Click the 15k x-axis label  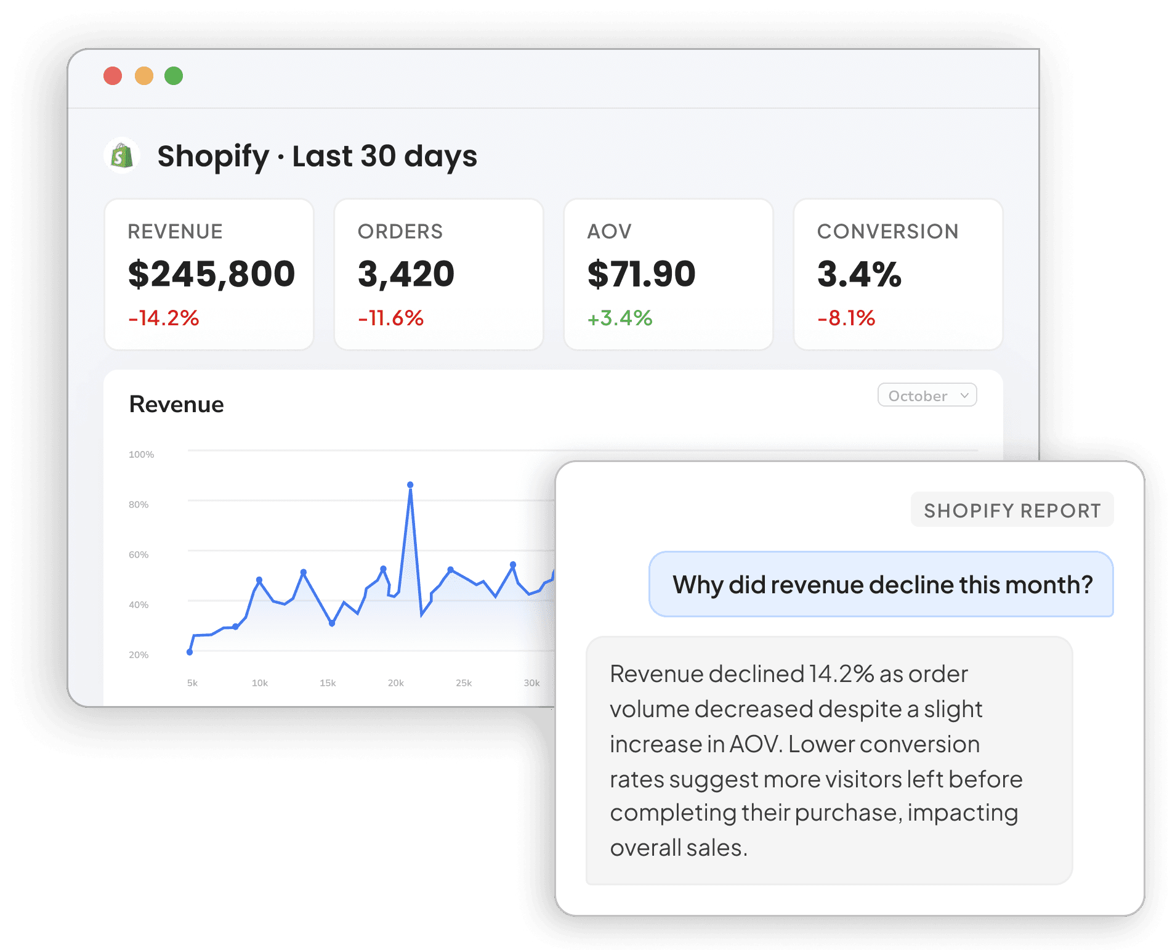328,683
